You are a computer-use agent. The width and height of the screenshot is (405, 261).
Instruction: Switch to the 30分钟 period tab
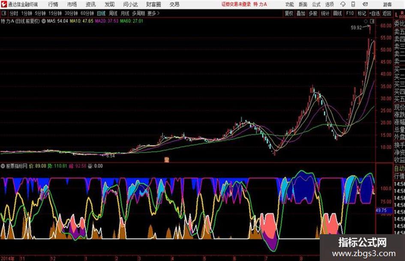click(x=71, y=13)
